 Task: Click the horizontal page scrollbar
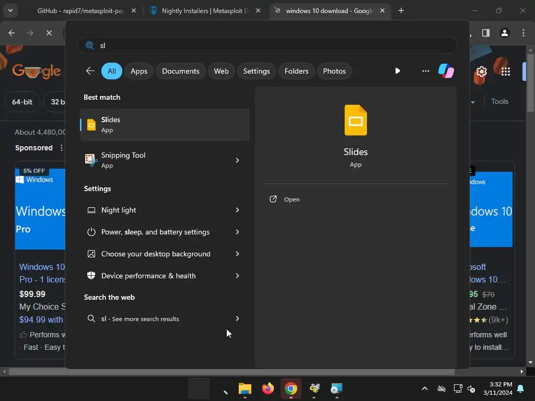coord(231,372)
